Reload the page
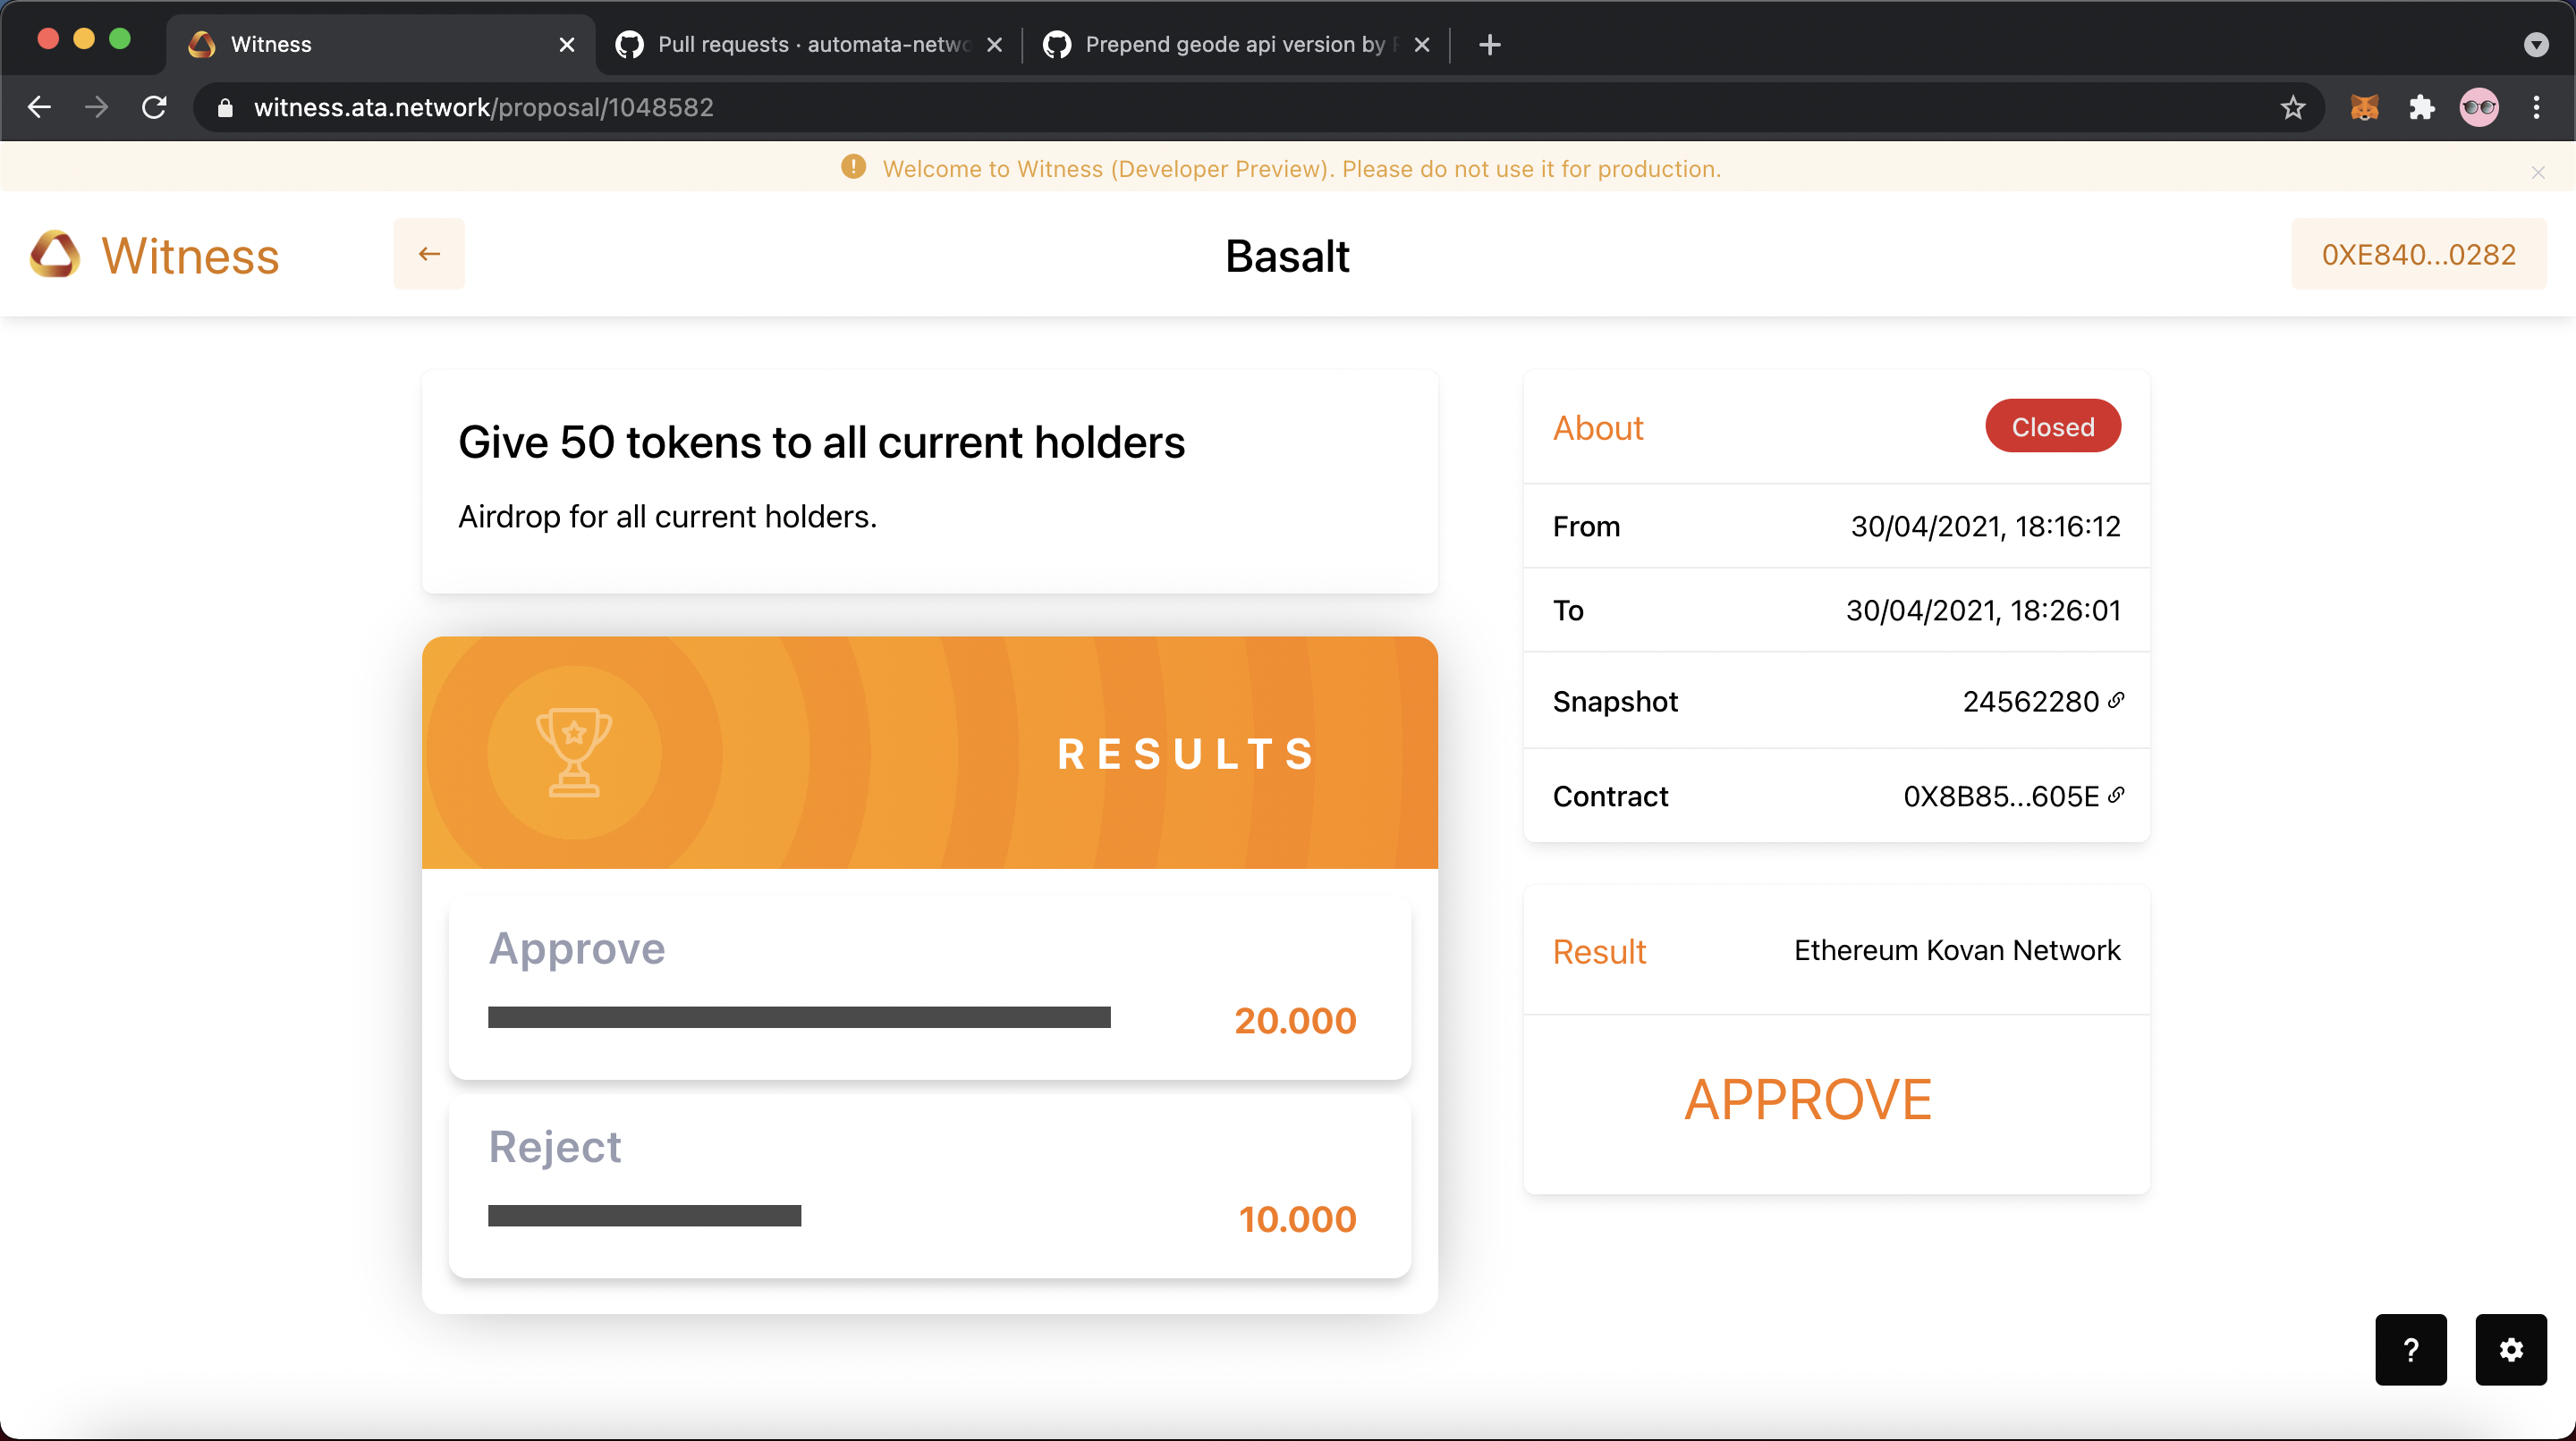The width and height of the screenshot is (2576, 1441). (x=154, y=107)
